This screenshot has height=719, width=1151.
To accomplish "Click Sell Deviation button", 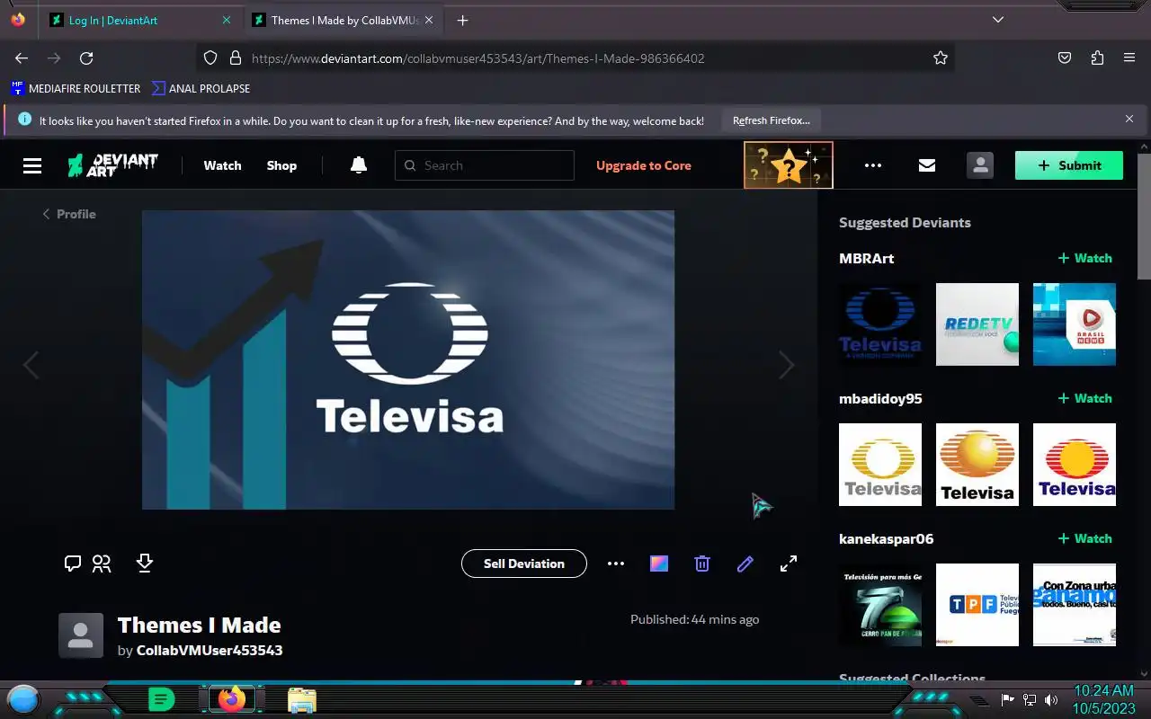I will coord(524,564).
